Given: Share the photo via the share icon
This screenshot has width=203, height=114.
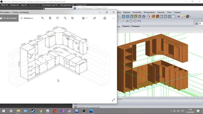Looking at the screenshot, I should click(x=95, y=18).
